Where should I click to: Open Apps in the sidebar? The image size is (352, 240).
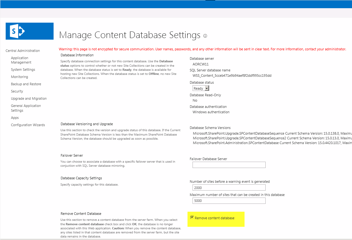pyautogui.click(x=15, y=118)
